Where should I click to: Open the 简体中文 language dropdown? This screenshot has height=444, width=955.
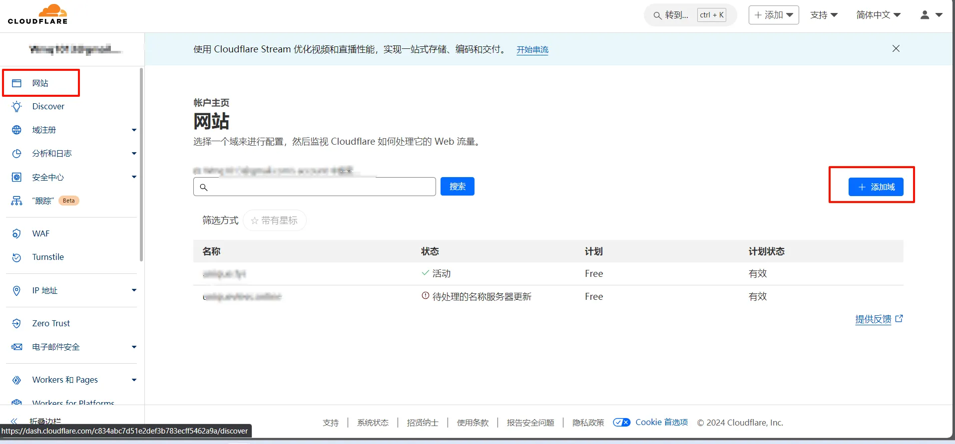(x=878, y=15)
